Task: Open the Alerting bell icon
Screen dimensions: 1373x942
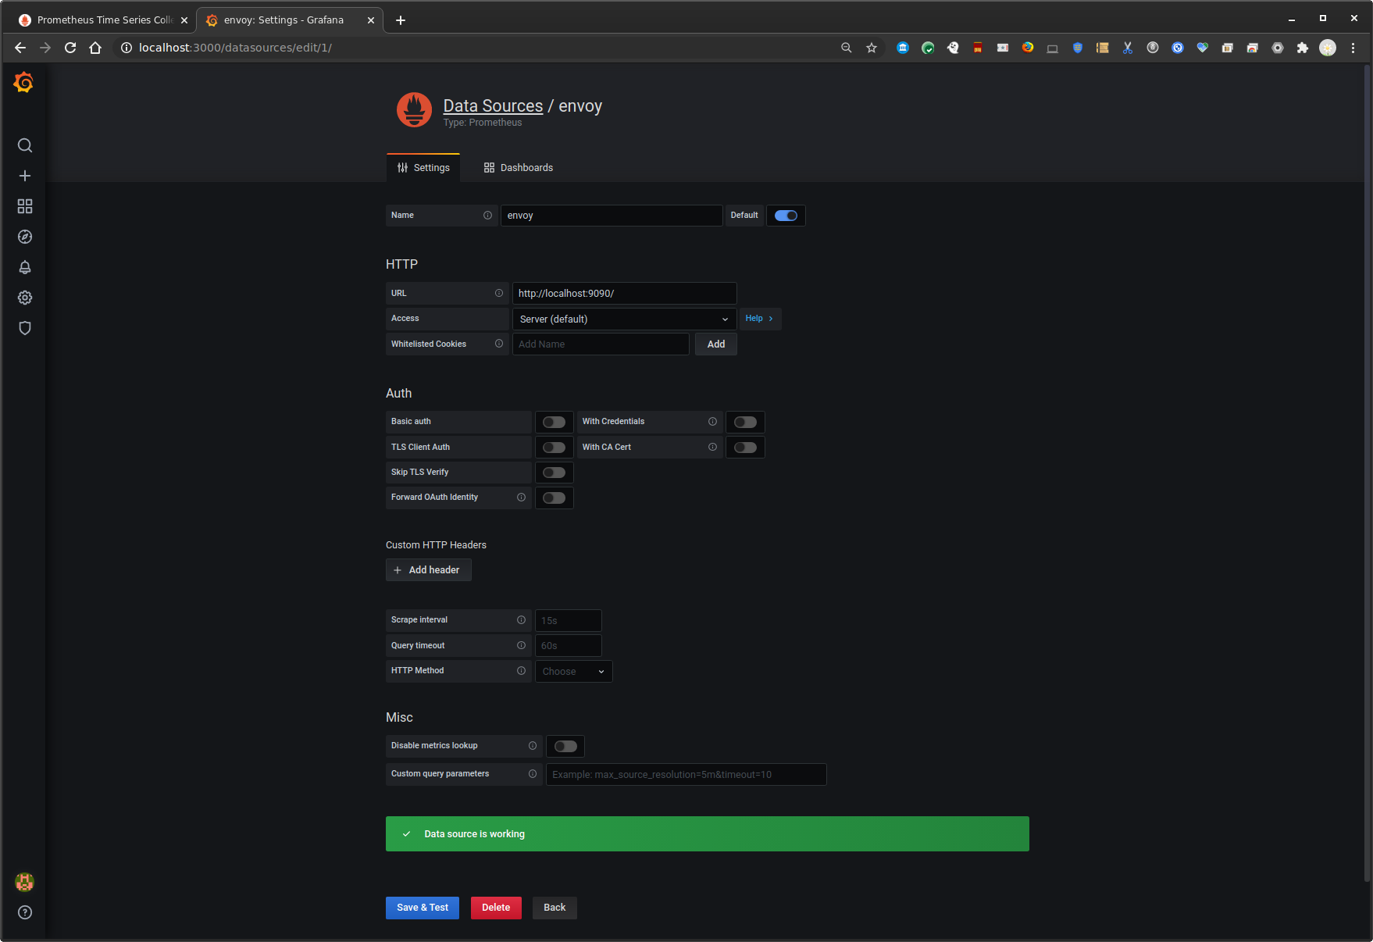Action: (25, 267)
